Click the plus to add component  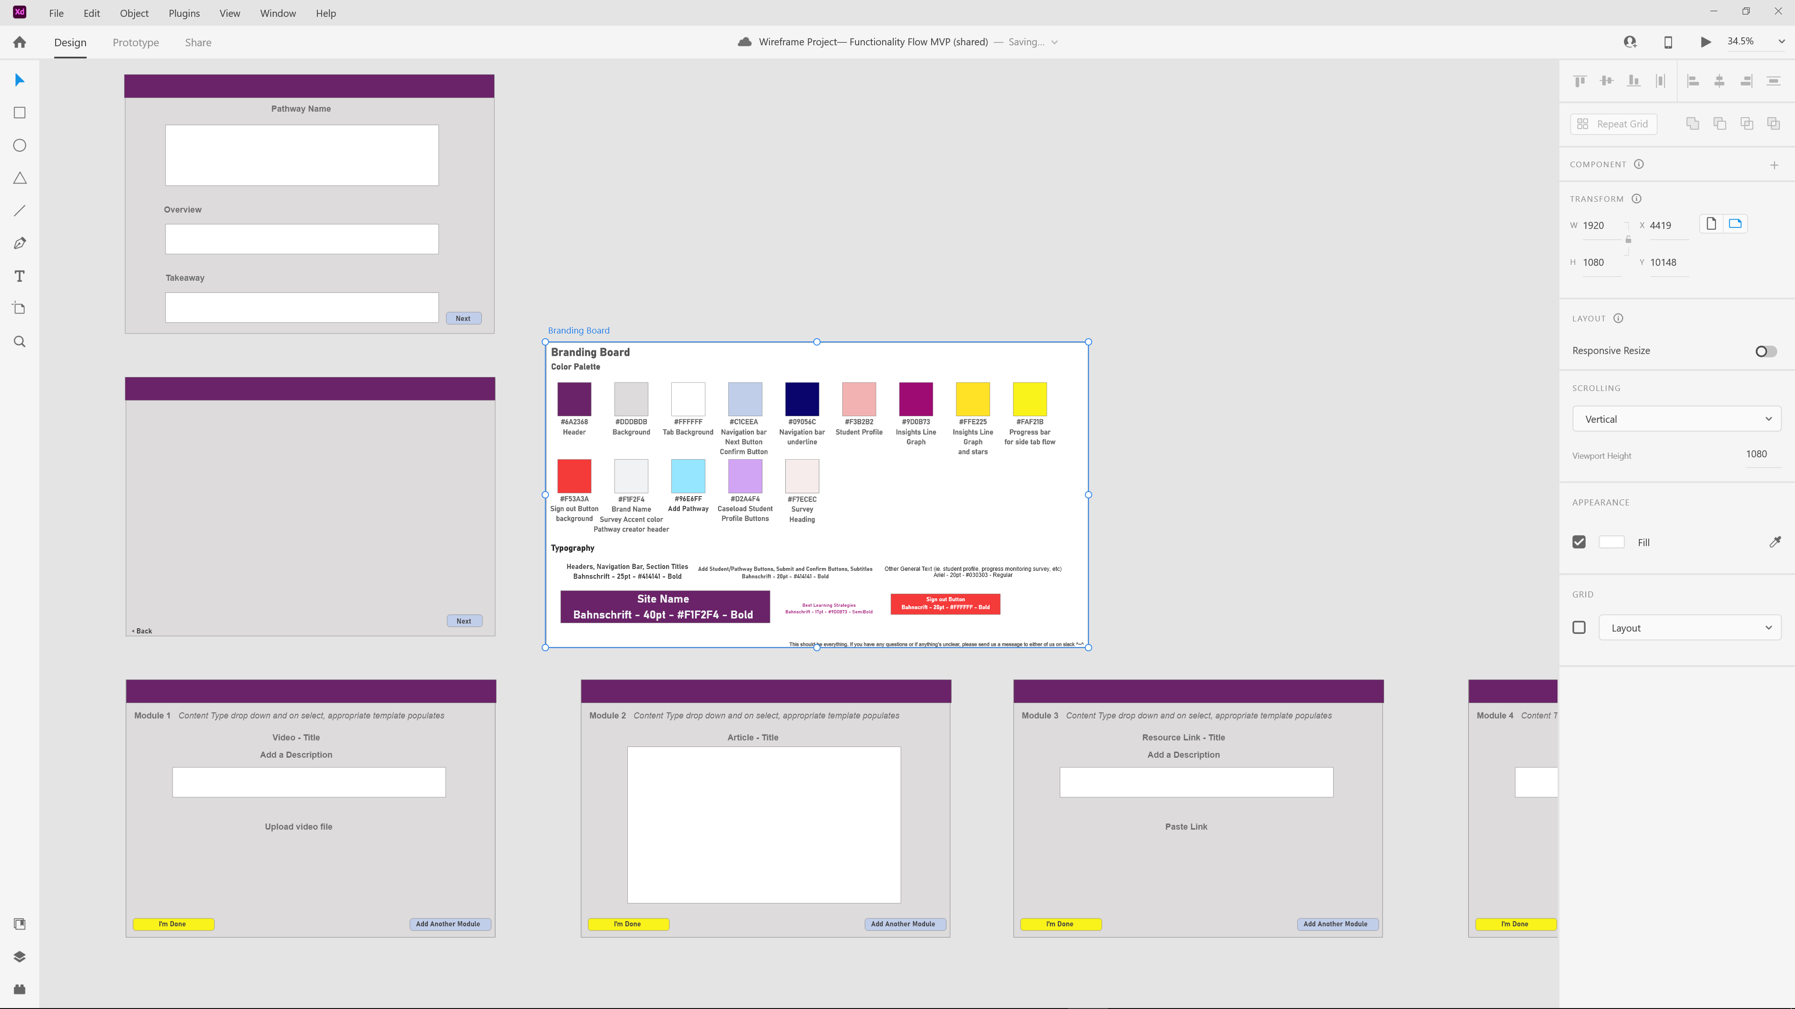click(x=1774, y=165)
